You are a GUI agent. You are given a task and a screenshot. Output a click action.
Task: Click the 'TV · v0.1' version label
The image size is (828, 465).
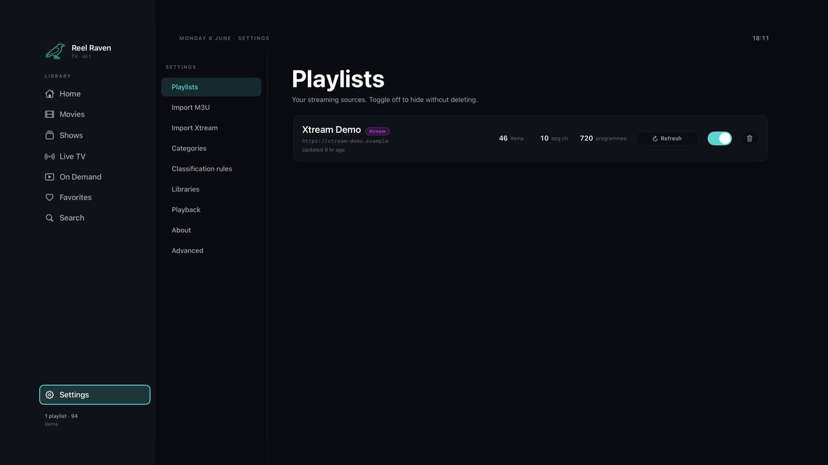(x=82, y=56)
